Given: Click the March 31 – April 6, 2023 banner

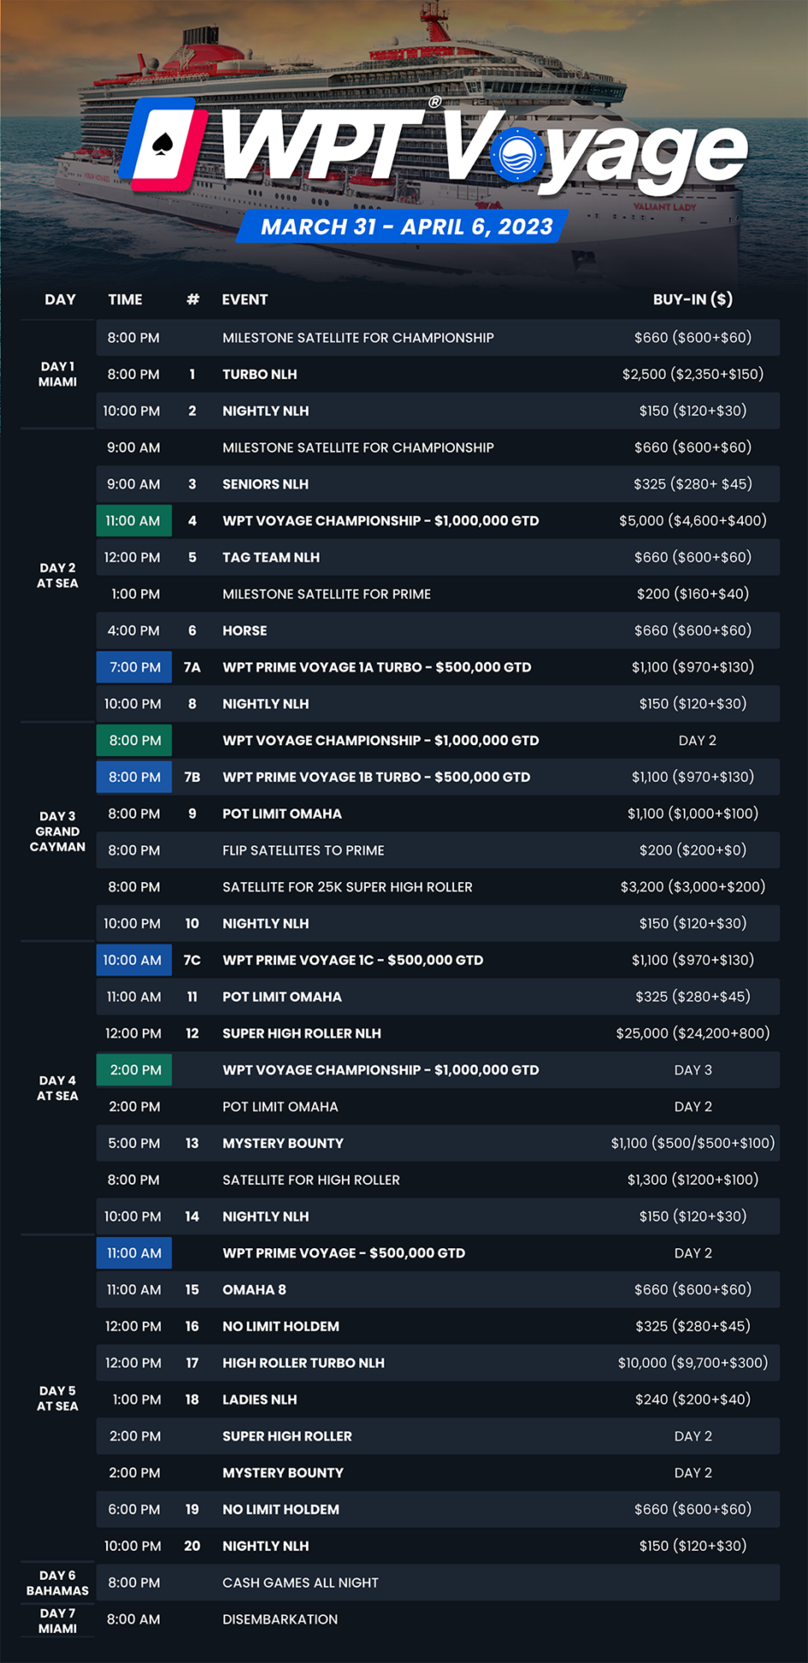Looking at the screenshot, I should [x=403, y=226].
